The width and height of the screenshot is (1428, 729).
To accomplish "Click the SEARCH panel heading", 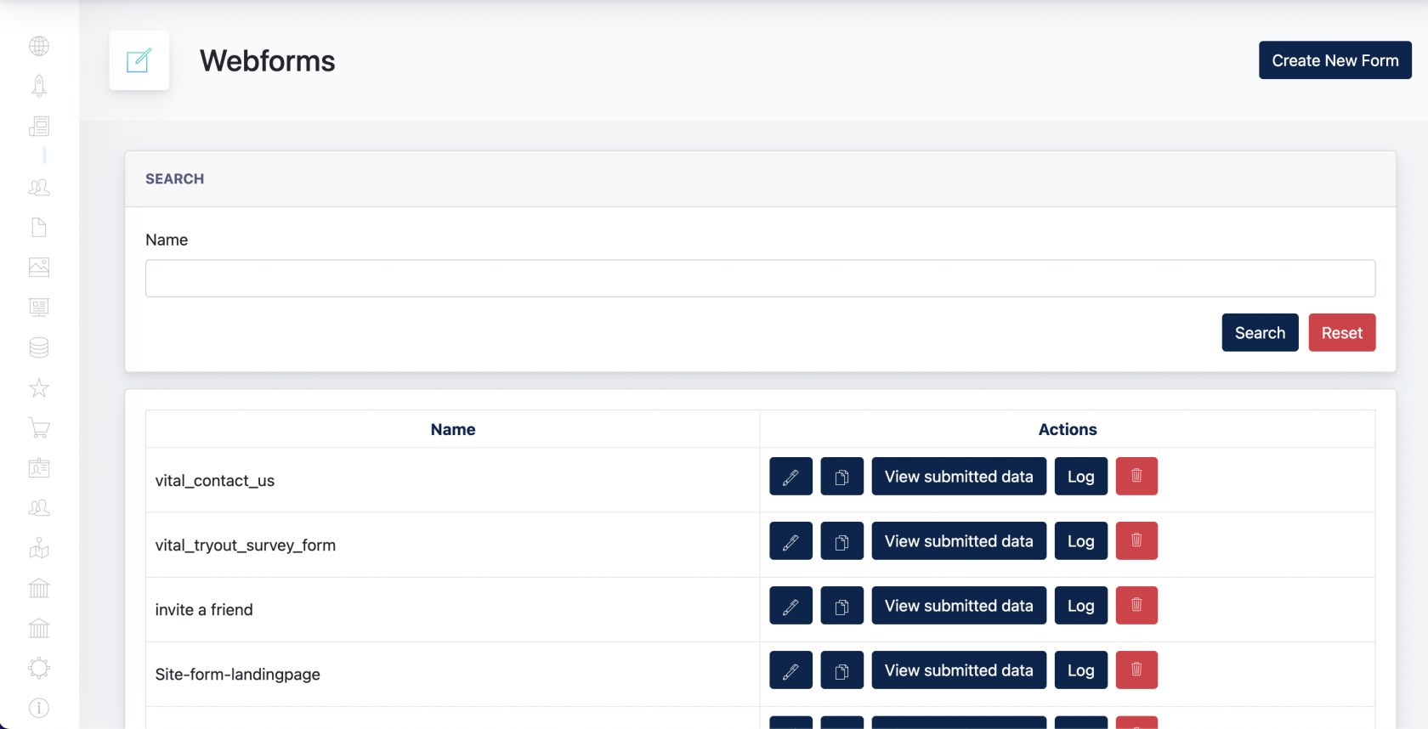I will click(175, 179).
